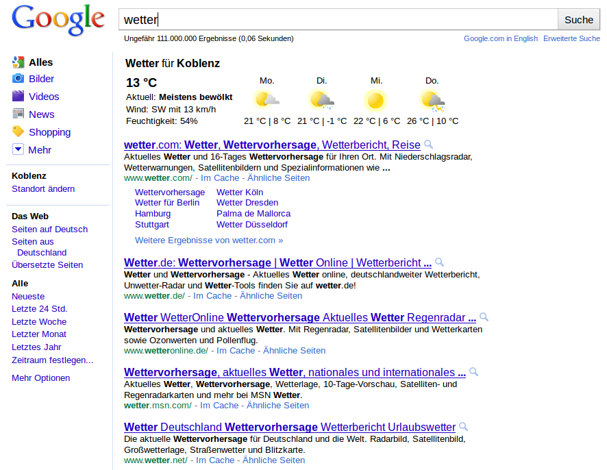Open Wettervorhersage sitelink

coord(170,193)
